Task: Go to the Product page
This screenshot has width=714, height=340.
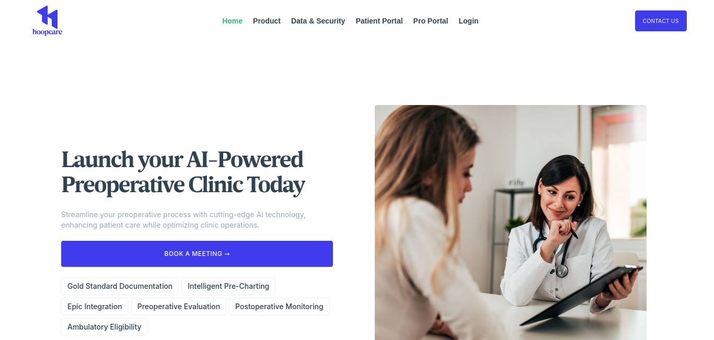Action: [267, 21]
